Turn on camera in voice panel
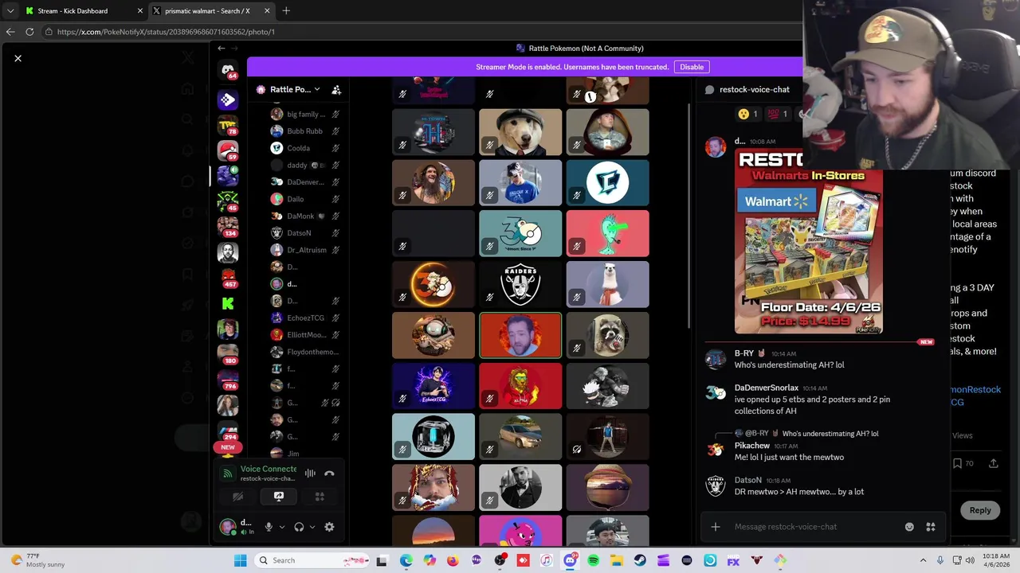Screen dimensions: 1020x573 point(237,497)
